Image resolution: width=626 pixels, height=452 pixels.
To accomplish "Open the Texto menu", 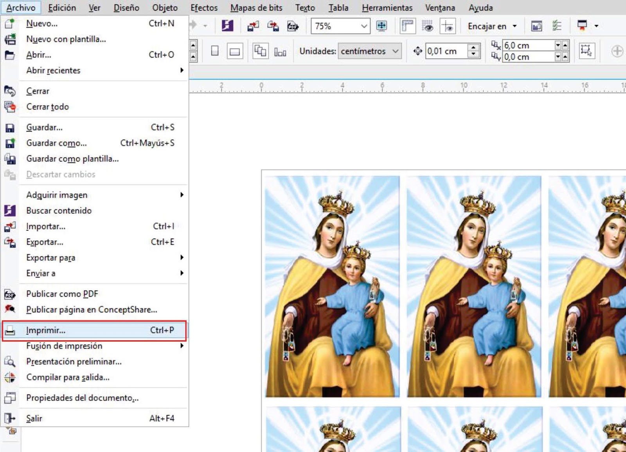I will click(305, 8).
